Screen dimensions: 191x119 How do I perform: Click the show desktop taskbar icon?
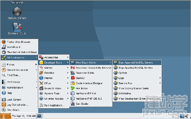(39, 116)
